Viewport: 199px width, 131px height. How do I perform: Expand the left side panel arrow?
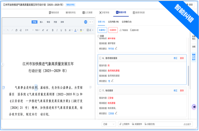(2, 64)
